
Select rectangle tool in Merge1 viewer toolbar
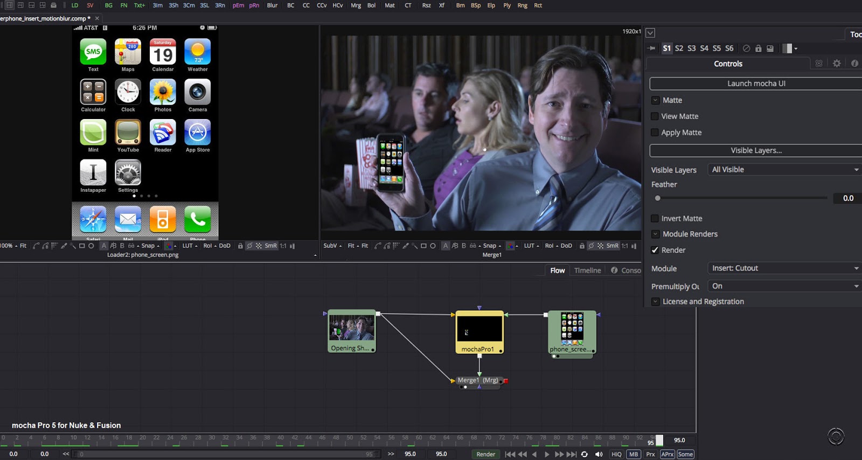point(423,246)
